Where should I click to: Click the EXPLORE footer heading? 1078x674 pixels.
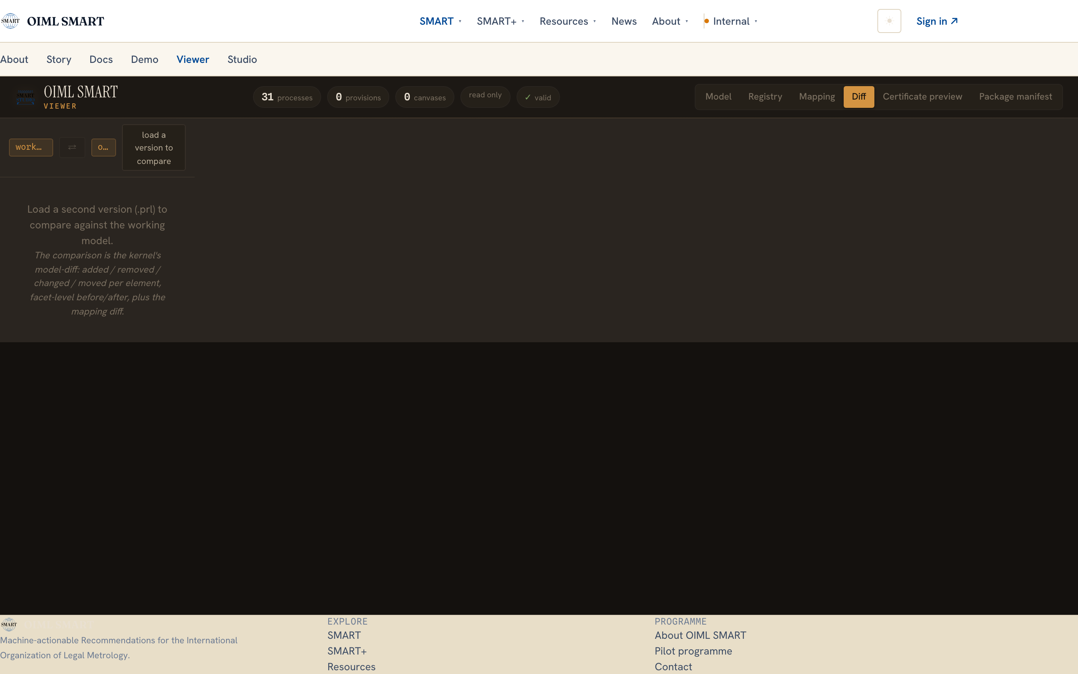pyautogui.click(x=347, y=622)
